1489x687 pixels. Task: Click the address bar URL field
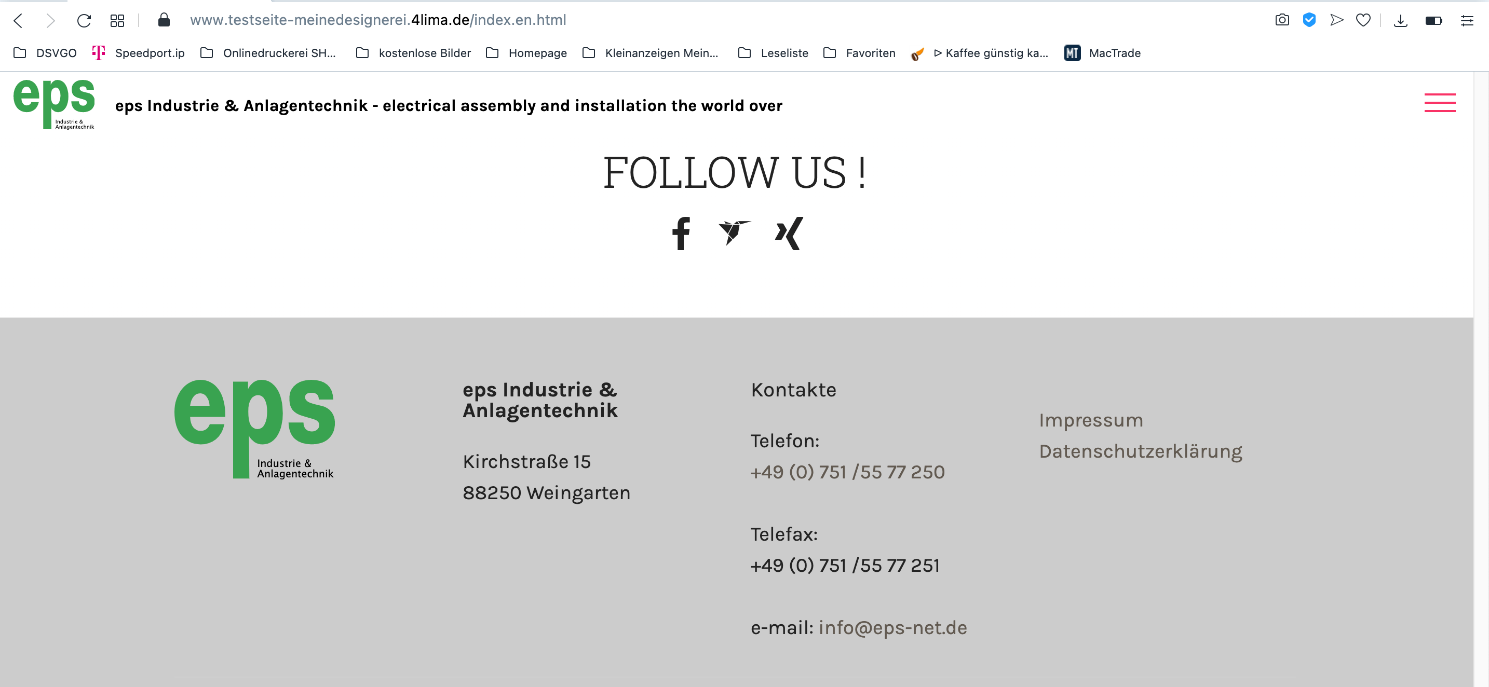[378, 20]
